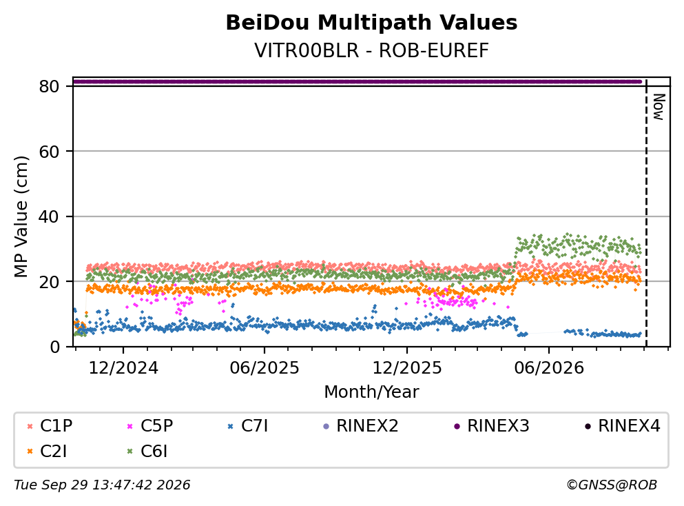
Task: Click the RINEX3 purple legend dot
Action: tap(457, 426)
